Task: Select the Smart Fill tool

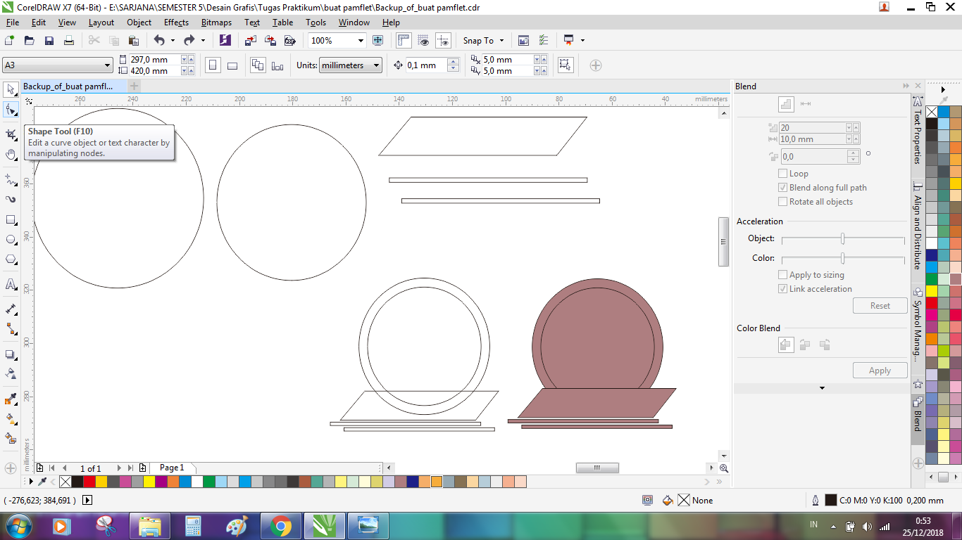Action: [x=11, y=438]
